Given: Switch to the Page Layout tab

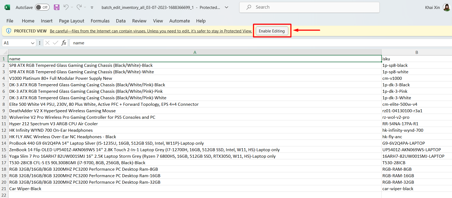Looking at the screenshot, I should (x=72, y=21).
